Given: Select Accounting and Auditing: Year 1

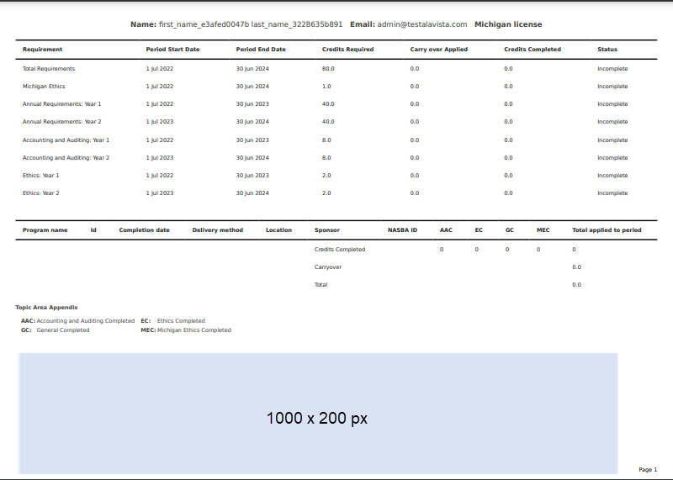Looking at the screenshot, I should click(66, 140).
